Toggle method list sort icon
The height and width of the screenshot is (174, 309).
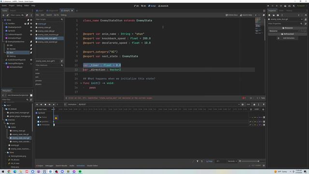[x=62, y=61]
